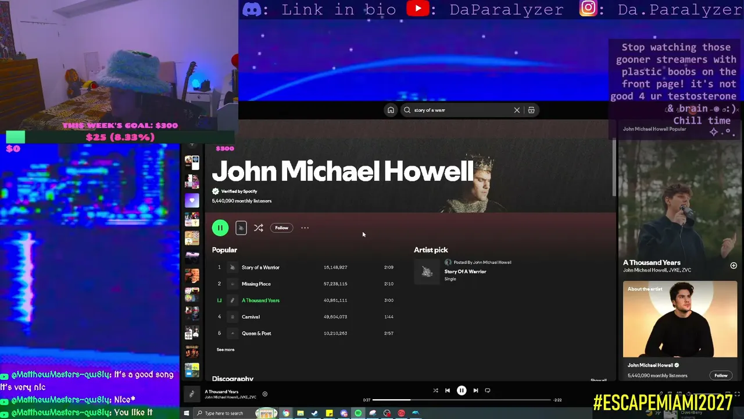Add A Thousand Years to library with plus icon

[x=734, y=266]
